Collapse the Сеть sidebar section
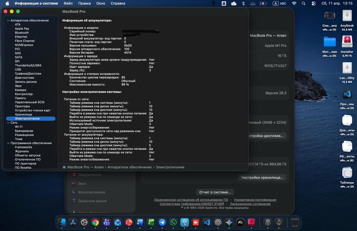This screenshot has height=231, width=357. click(8, 123)
